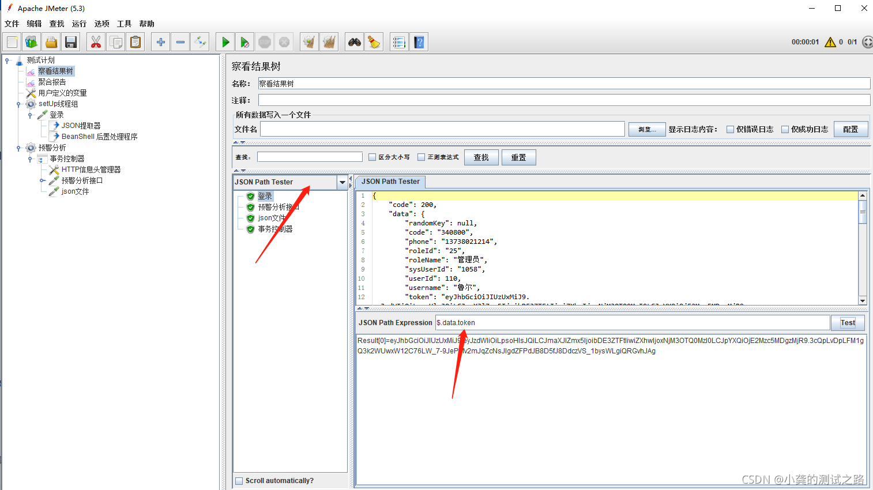Click the Test button for JSON path
The width and height of the screenshot is (873, 490).
[848, 323]
